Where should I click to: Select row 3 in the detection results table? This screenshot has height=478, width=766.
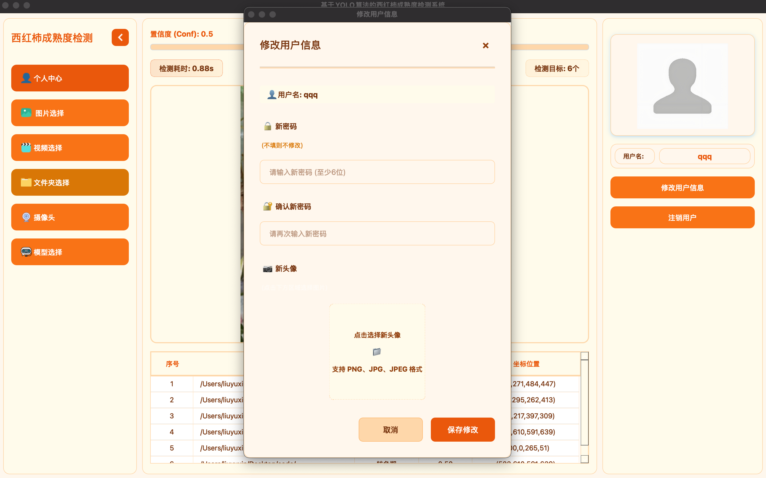pos(172,416)
